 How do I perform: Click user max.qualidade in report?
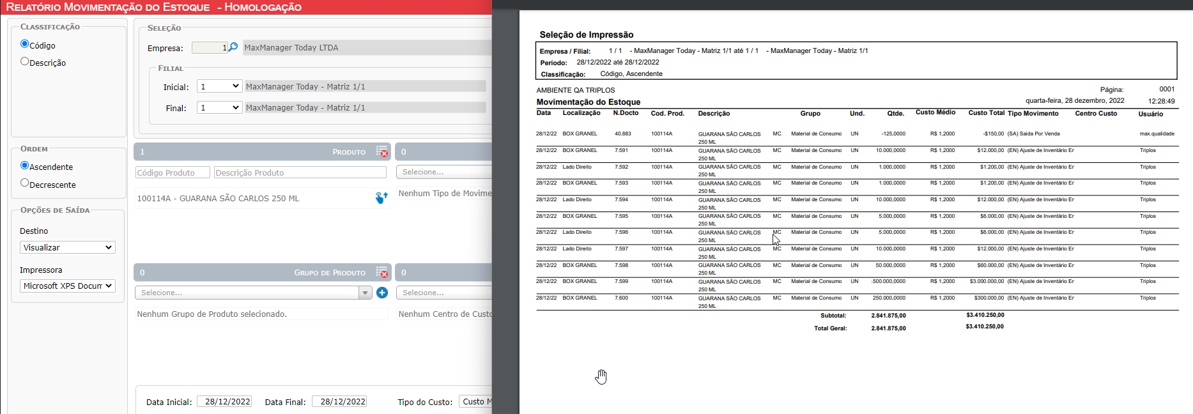pos(1157,134)
